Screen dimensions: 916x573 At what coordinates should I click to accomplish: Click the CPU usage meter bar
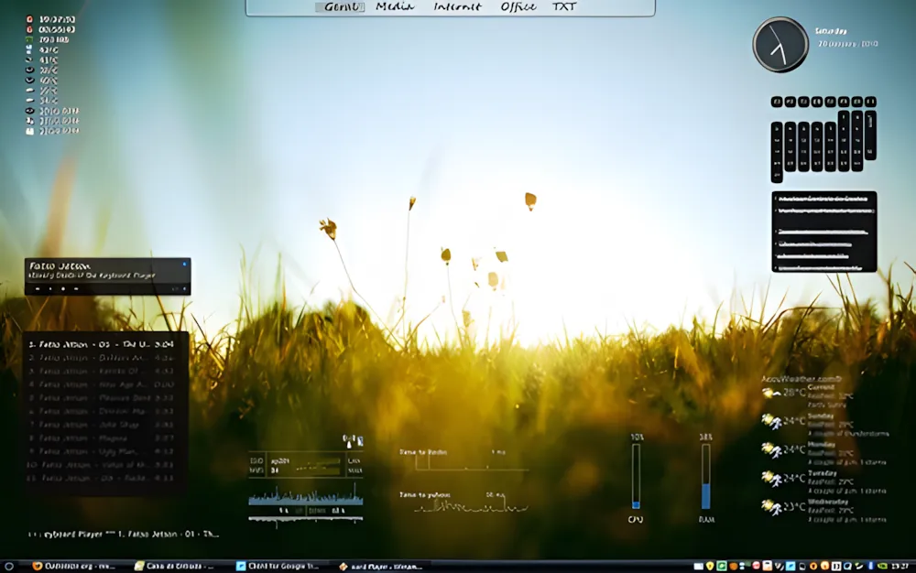click(636, 476)
